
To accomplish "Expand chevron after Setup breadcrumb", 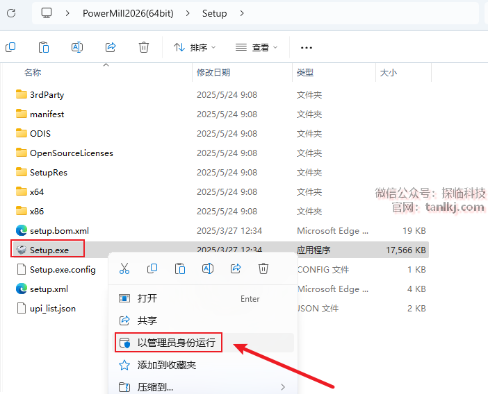I will [242, 13].
